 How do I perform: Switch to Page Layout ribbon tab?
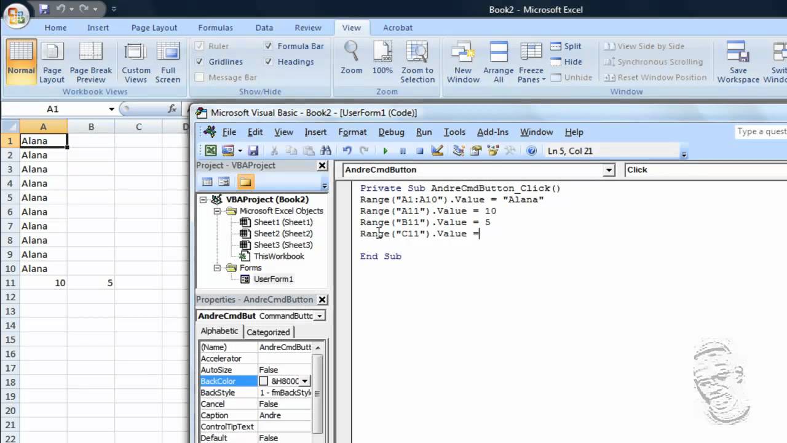(x=154, y=28)
